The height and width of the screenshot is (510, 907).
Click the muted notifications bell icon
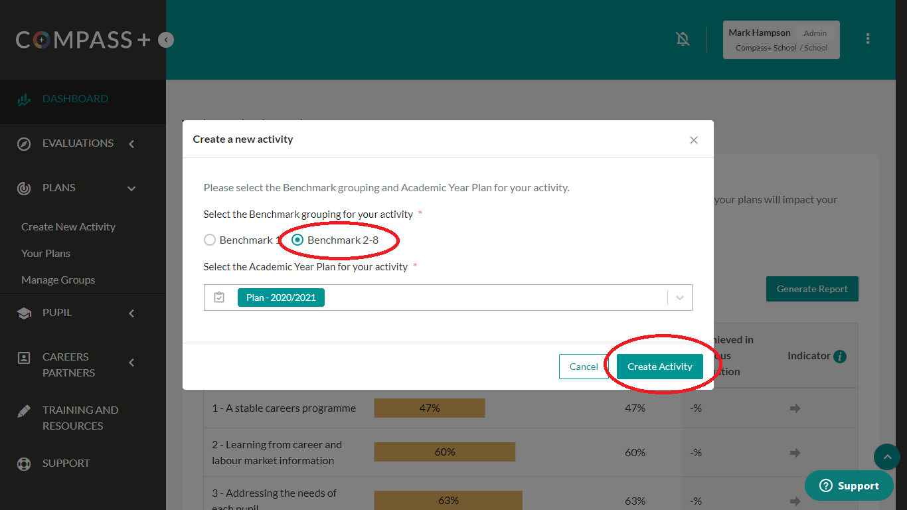point(683,39)
